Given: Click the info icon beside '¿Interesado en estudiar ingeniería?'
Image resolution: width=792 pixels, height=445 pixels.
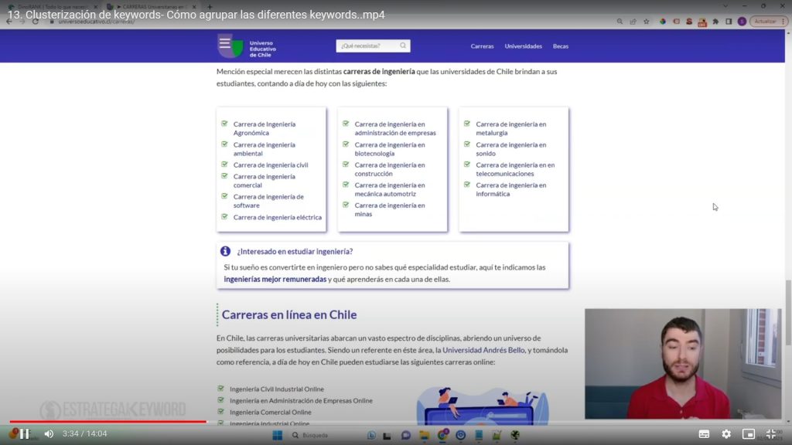Looking at the screenshot, I should 225,251.
